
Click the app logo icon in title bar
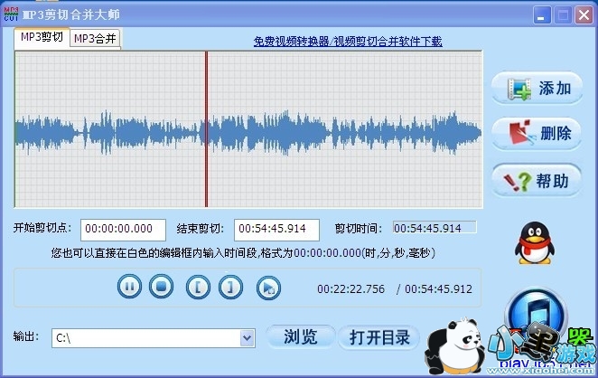(11, 14)
